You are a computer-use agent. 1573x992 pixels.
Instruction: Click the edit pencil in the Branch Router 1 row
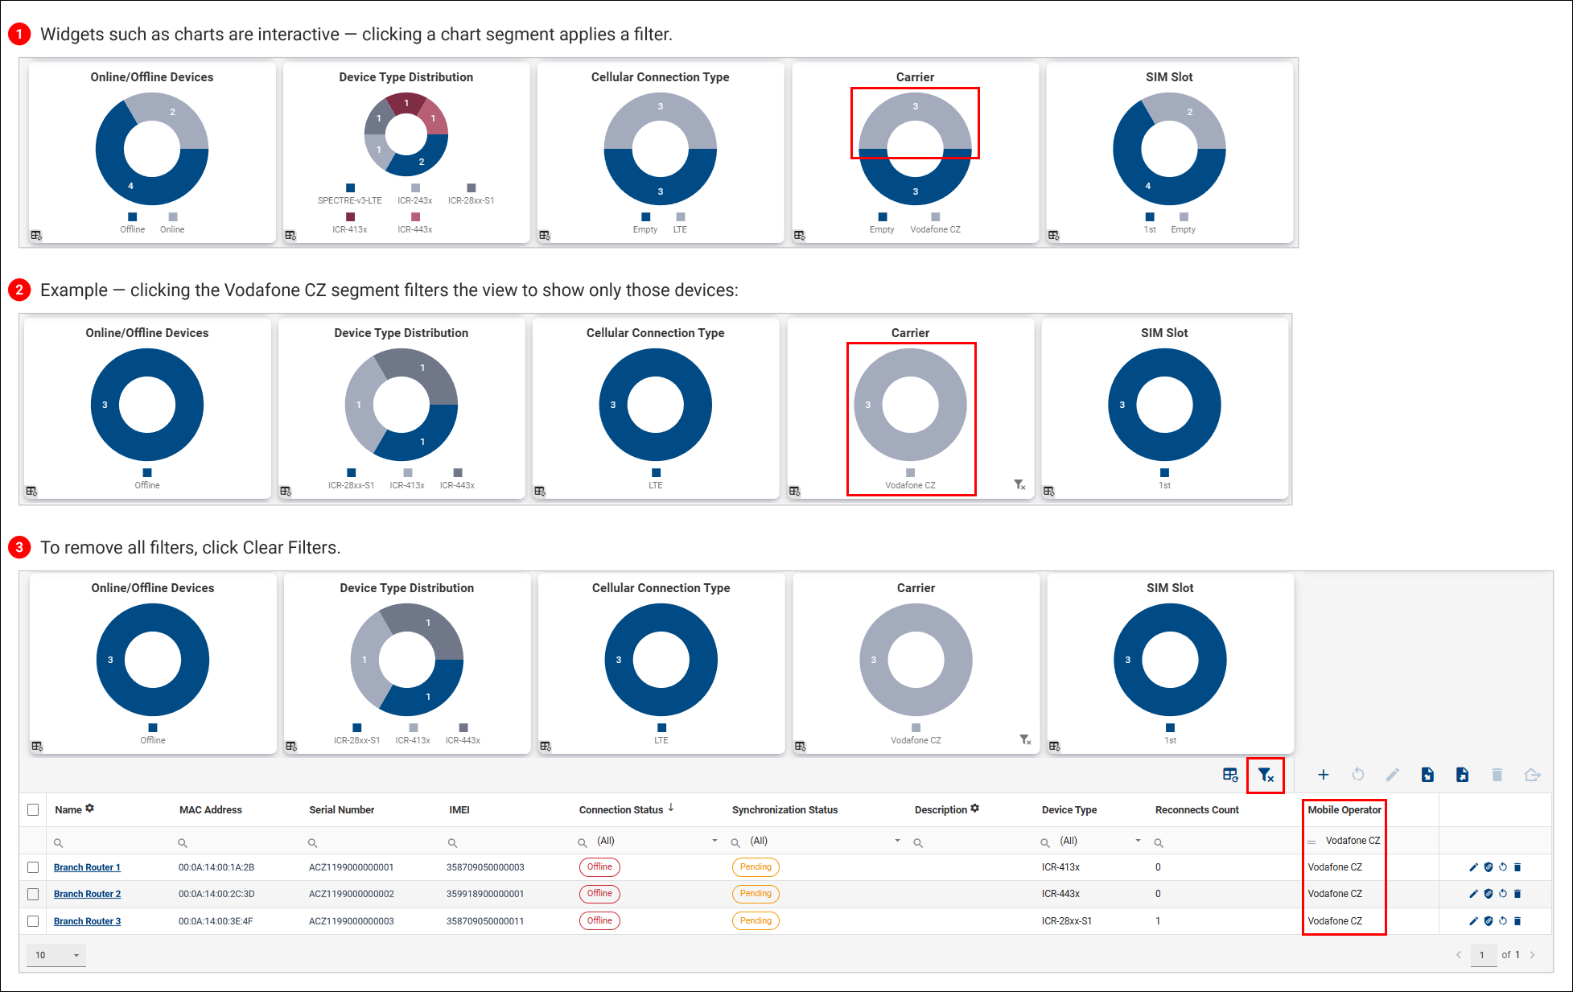coord(1473,867)
